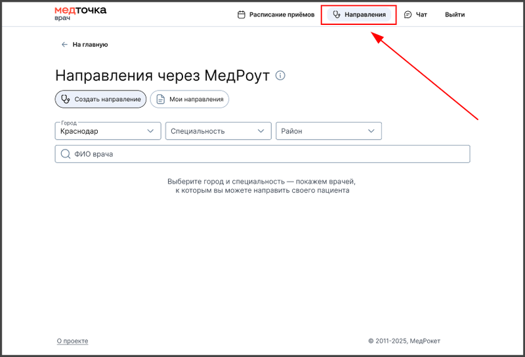Viewport: 525px width, 357px height.
Task: Click the МедТочка врач logo
Action: pos(80,14)
